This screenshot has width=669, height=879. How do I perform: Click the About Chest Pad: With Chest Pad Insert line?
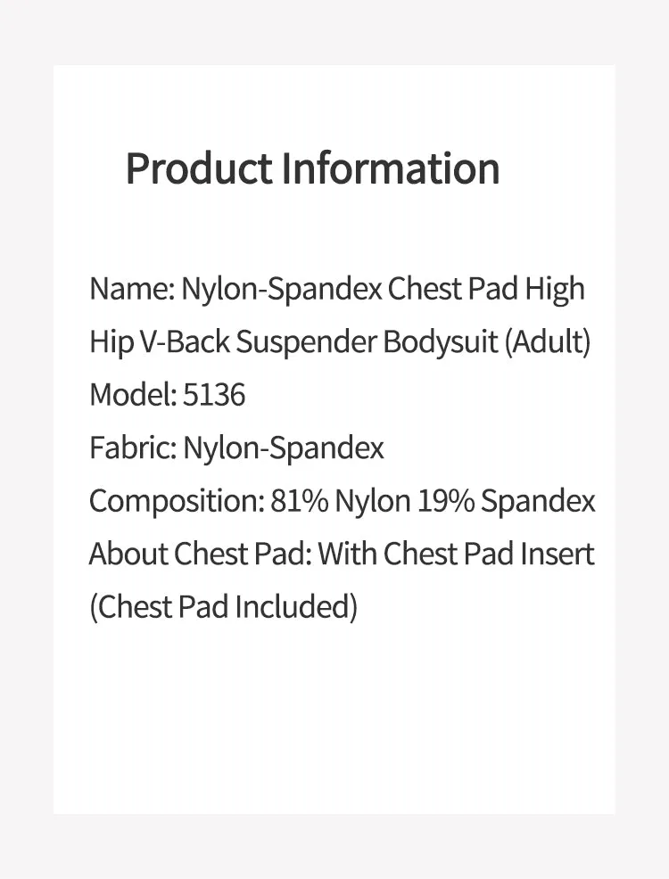(342, 554)
